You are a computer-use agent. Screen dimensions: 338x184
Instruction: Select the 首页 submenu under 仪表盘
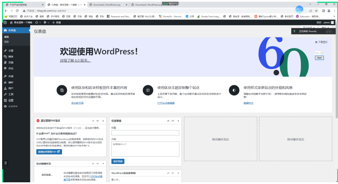click(x=6, y=37)
